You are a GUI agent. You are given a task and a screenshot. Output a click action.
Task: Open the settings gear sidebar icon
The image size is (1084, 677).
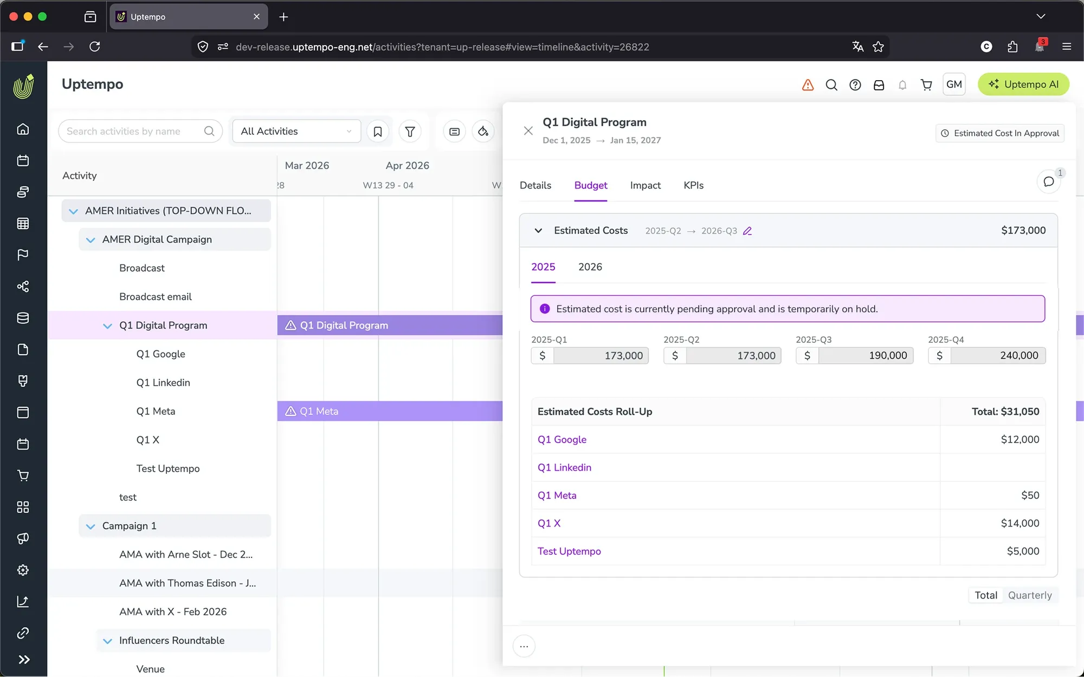click(23, 570)
